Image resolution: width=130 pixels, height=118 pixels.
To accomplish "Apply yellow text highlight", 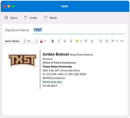I will point(77,41).
